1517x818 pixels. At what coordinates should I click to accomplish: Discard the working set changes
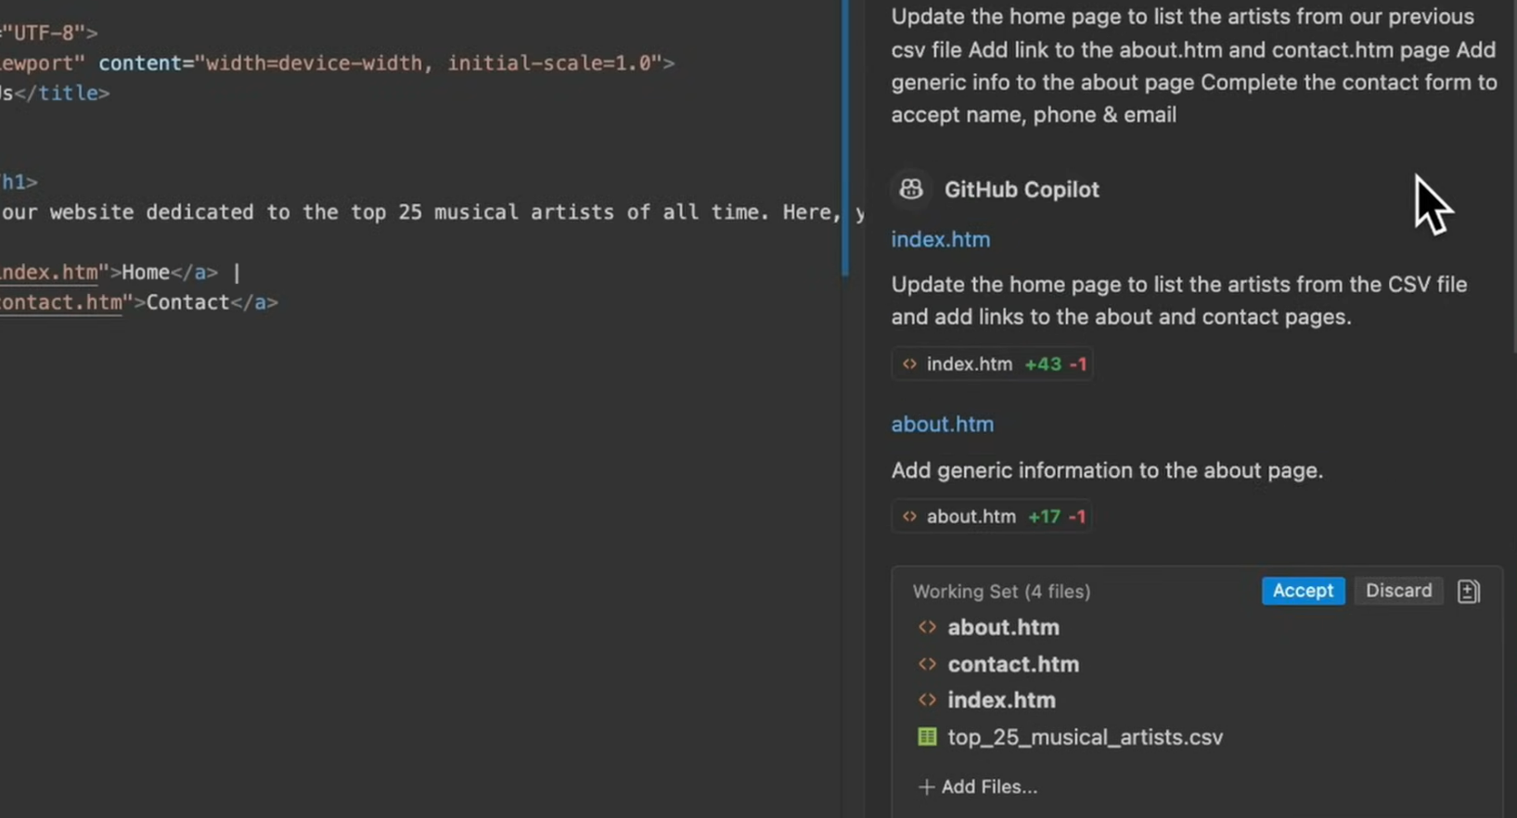[x=1398, y=591]
